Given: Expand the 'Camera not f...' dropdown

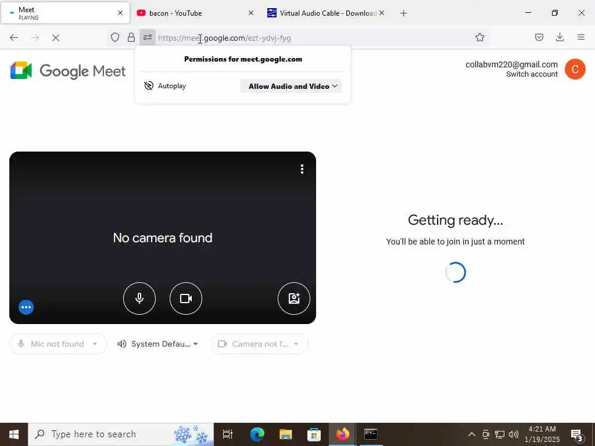Looking at the screenshot, I should [x=260, y=344].
